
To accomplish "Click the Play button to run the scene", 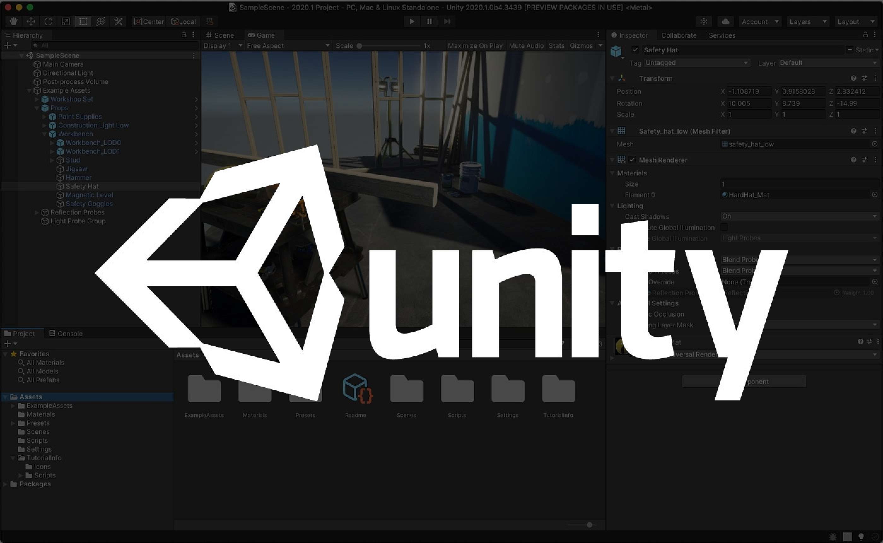I will coord(411,21).
